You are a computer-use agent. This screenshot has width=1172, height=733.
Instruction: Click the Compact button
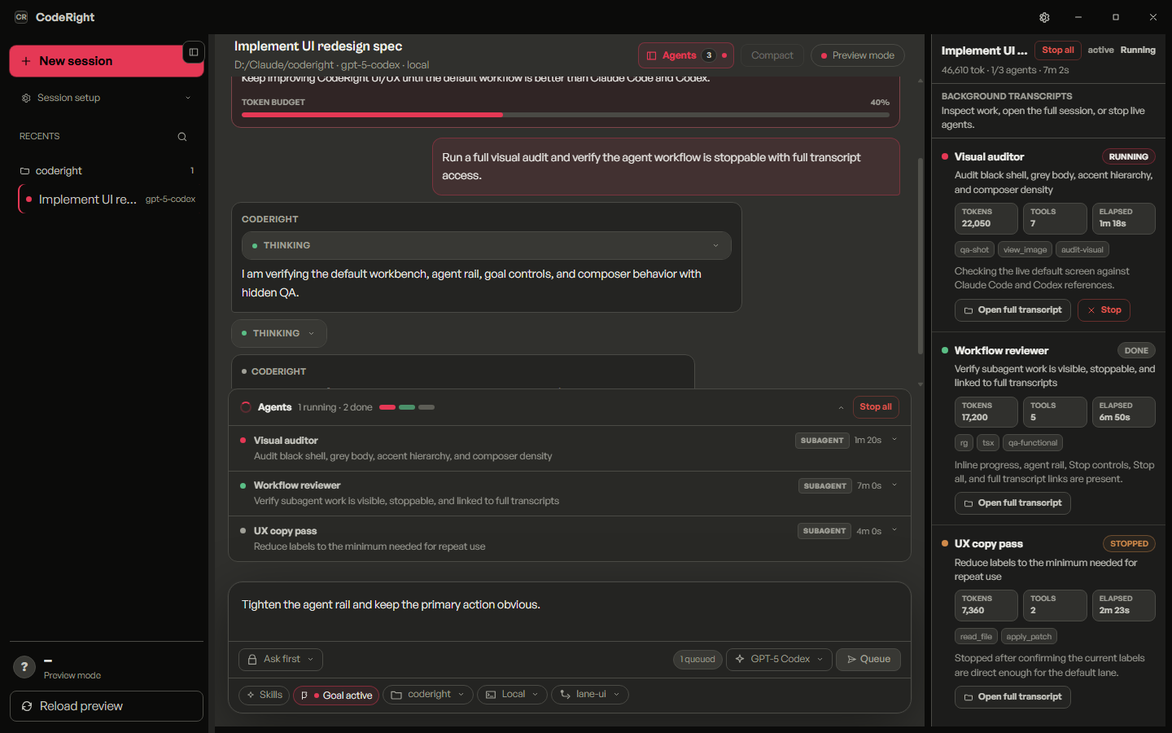tap(772, 55)
